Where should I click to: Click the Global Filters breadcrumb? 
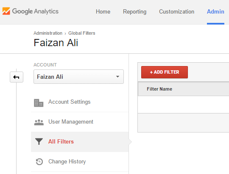pyautogui.click(x=82, y=33)
